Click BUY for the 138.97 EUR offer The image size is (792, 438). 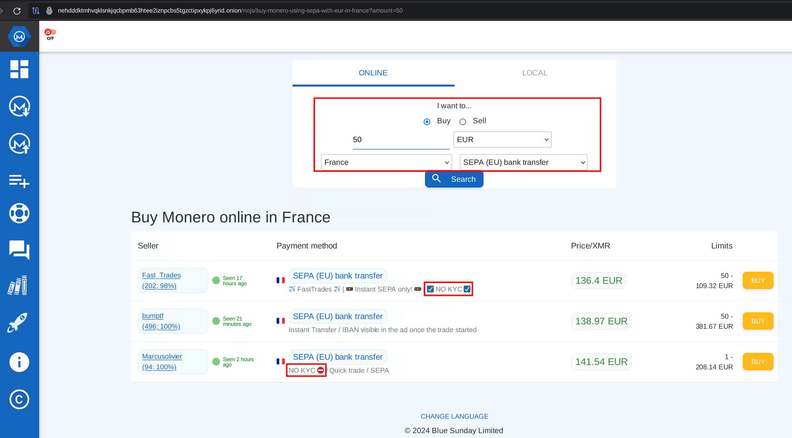(758, 321)
